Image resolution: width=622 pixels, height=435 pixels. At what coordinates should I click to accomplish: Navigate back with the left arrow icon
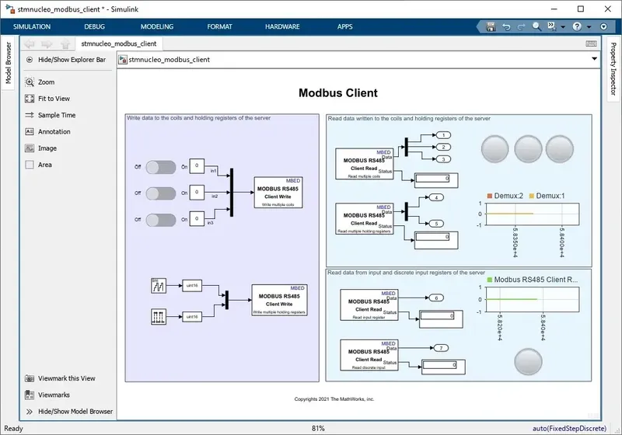click(30, 43)
